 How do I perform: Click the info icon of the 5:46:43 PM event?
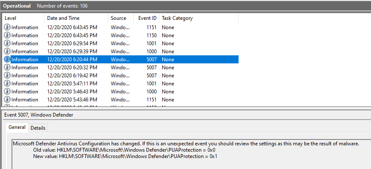7,91
